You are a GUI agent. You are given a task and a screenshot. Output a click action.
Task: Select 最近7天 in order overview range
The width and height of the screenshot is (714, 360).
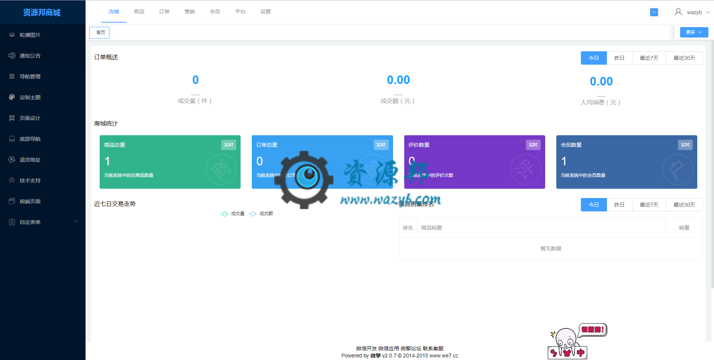[649, 58]
